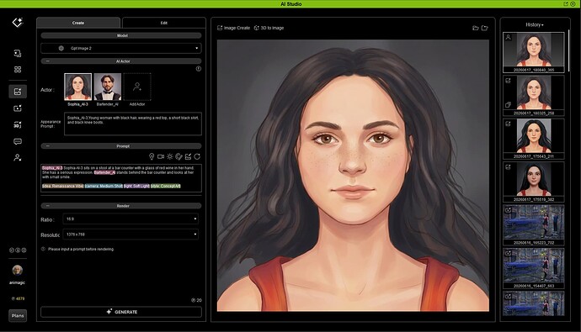Click the 20 credit cost indicator
Screen dimensions: 581x332
pyautogui.click(x=196, y=300)
